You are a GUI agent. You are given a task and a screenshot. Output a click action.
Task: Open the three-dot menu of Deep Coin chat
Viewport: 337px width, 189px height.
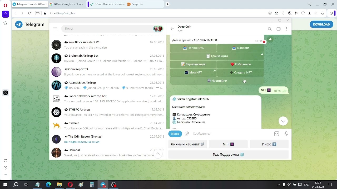pos(286,29)
